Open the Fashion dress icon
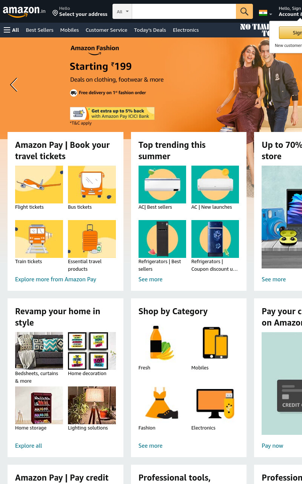This screenshot has height=484, width=302. 162,403
